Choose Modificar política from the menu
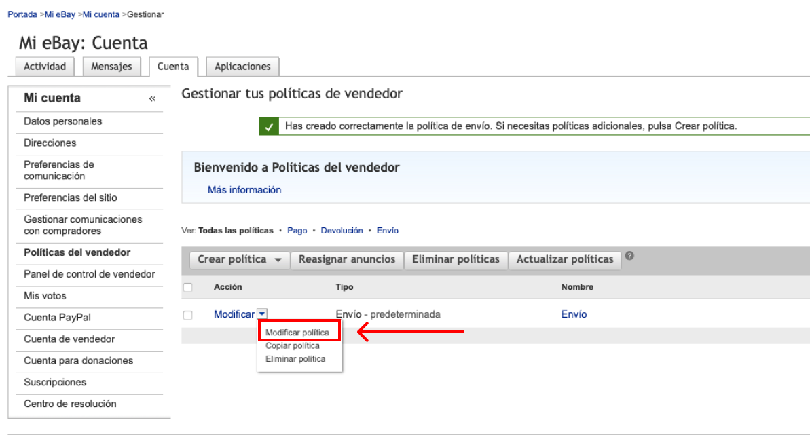Screen dimensions: 810x435 (297, 333)
